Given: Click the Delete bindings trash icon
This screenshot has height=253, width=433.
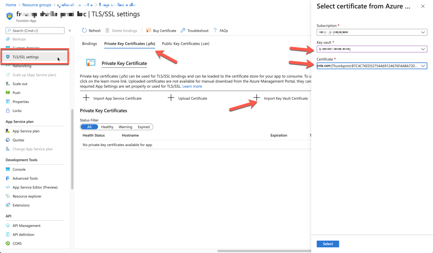Looking at the screenshot, I should click(107, 31).
